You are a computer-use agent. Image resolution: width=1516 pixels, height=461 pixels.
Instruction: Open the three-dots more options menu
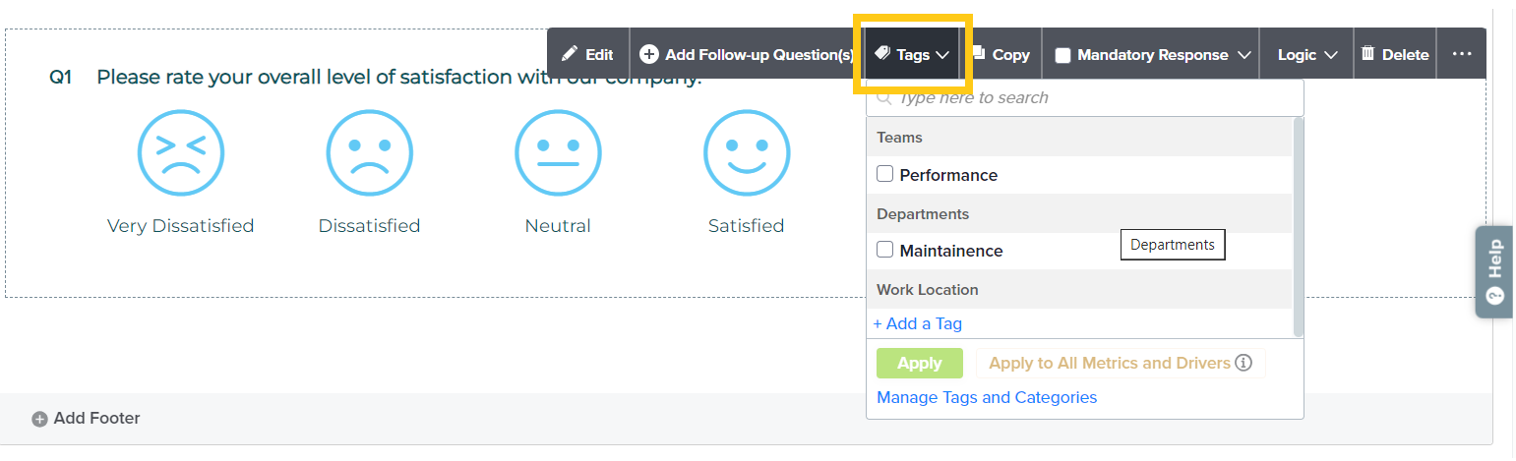pyautogui.click(x=1461, y=55)
